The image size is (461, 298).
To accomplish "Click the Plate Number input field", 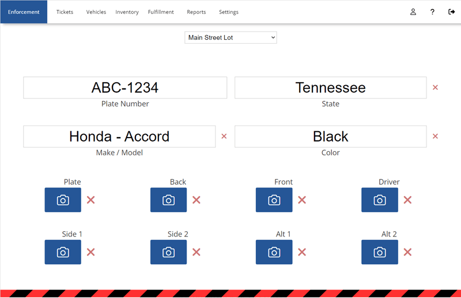I will pyautogui.click(x=125, y=87).
